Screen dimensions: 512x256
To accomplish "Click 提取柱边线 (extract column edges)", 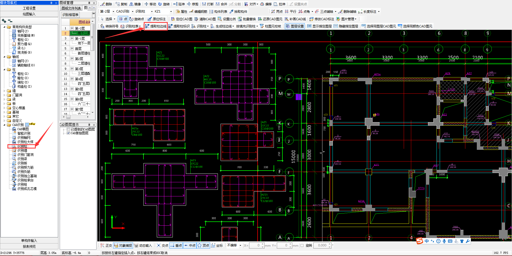I will coord(156,26).
